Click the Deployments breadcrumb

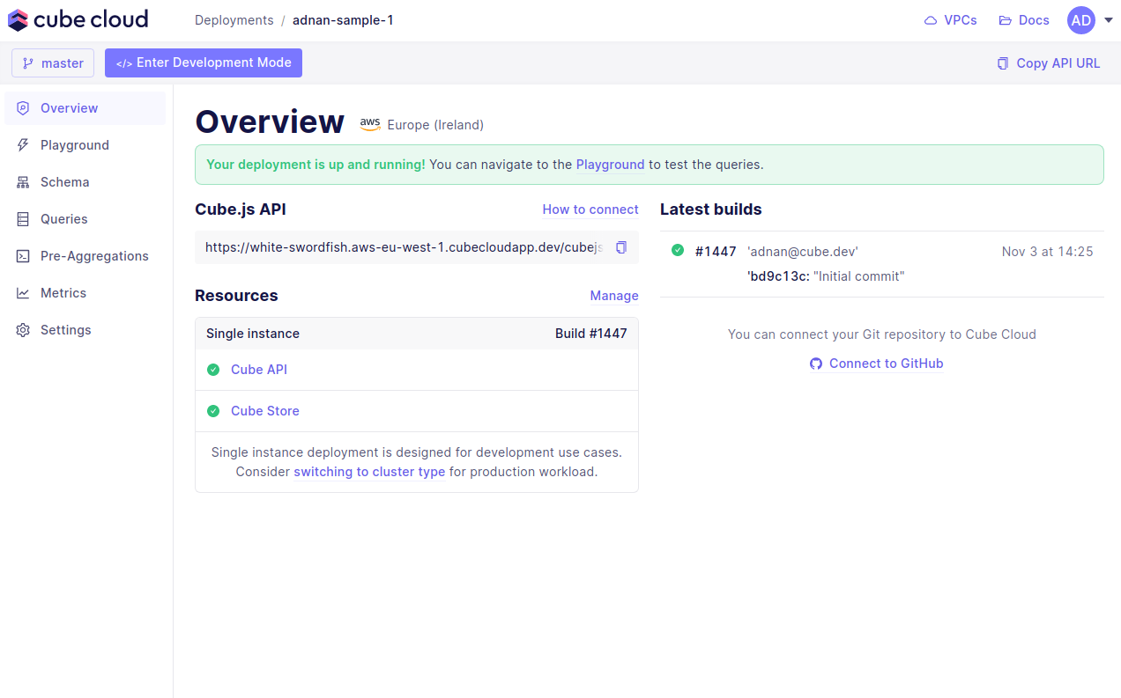coord(234,19)
